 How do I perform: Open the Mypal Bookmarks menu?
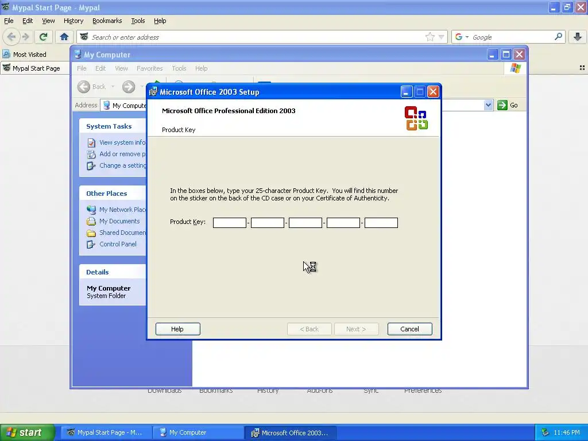(107, 21)
